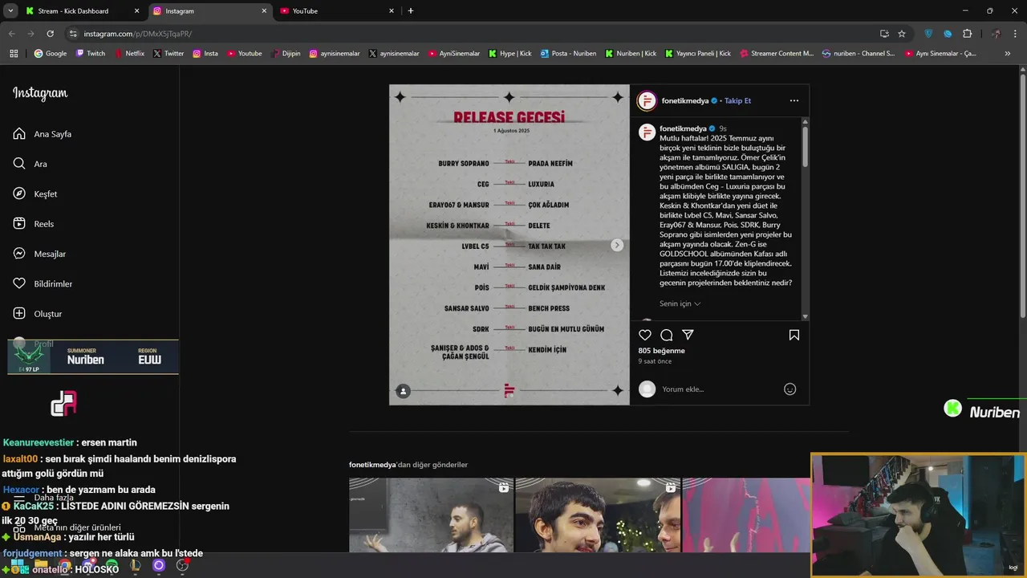Open the Bildirimler heart icon
The height and width of the screenshot is (578, 1027).
(19, 283)
